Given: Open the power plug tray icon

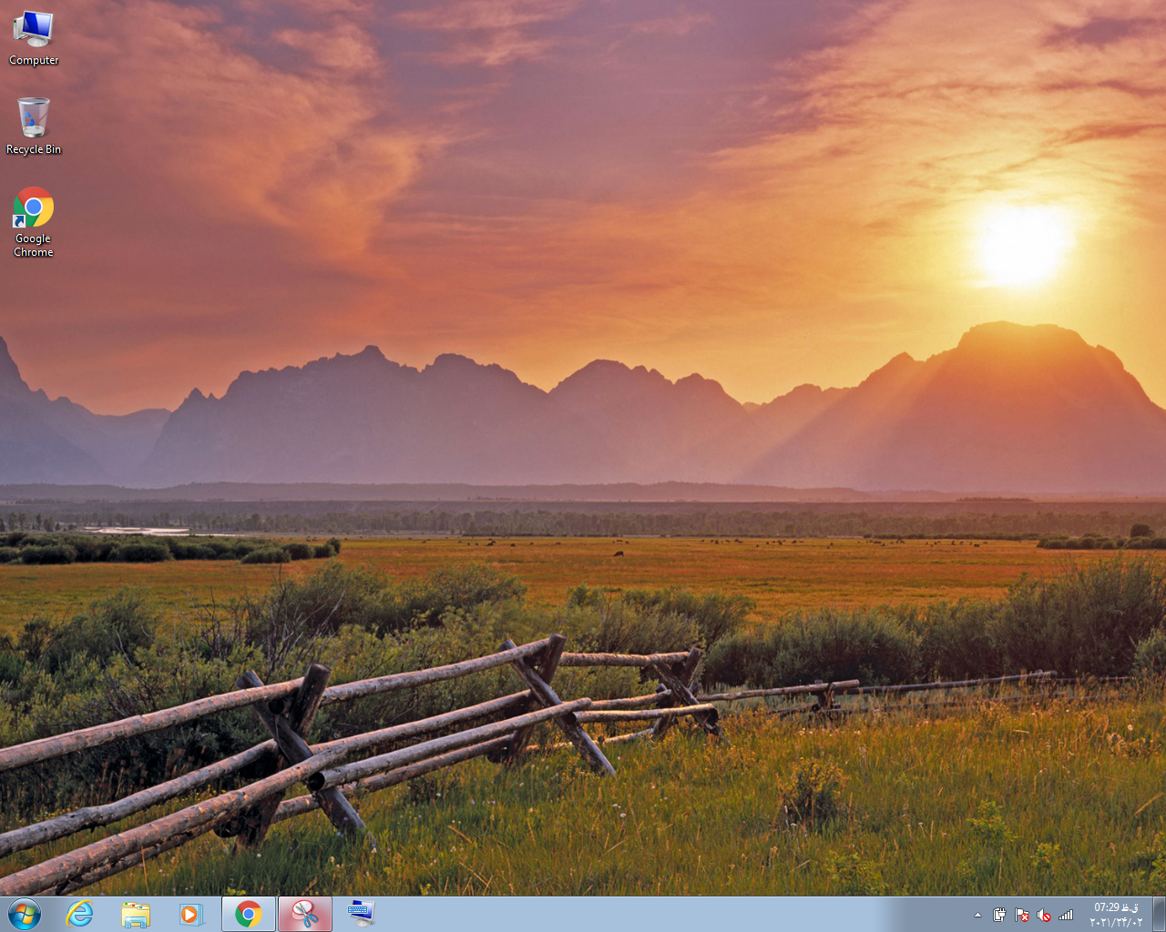Looking at the screenshot, I should click(x=999, y=915).
